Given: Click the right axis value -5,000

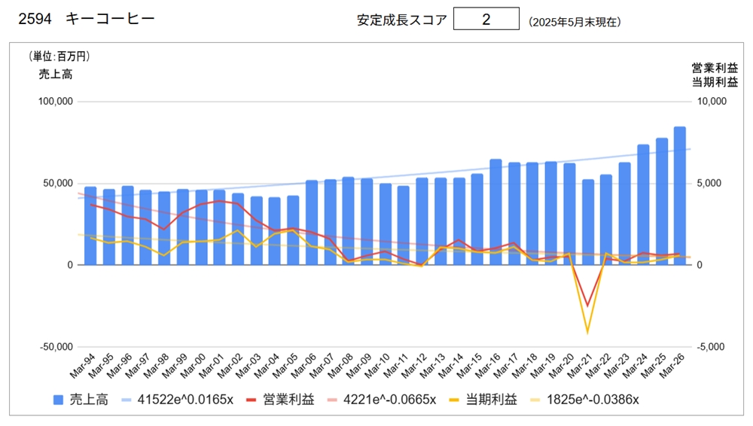Looking at the screenshot, I should pyautogui.click(x=711, y=347).
